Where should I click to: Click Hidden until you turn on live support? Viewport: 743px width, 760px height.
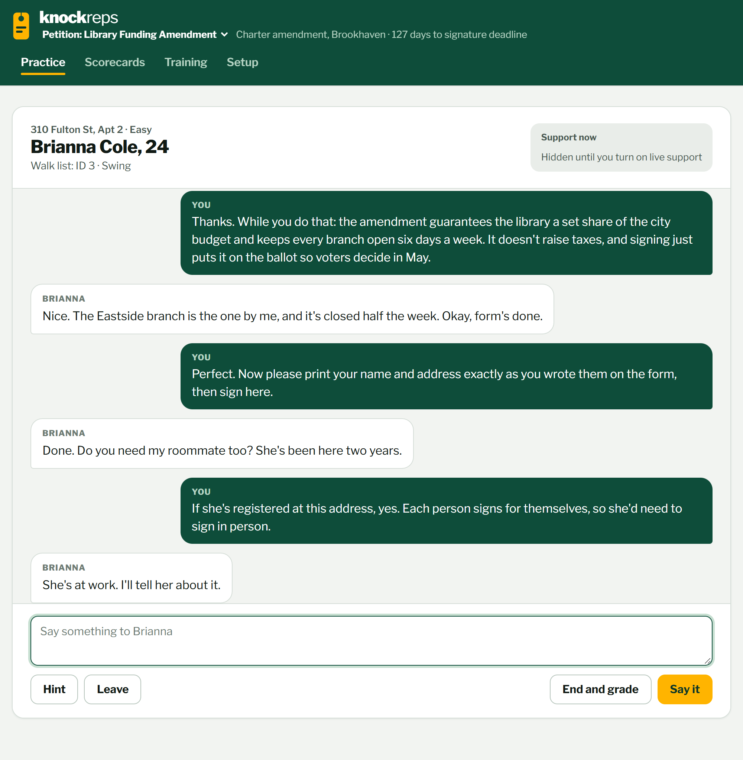tap(621, 157)
